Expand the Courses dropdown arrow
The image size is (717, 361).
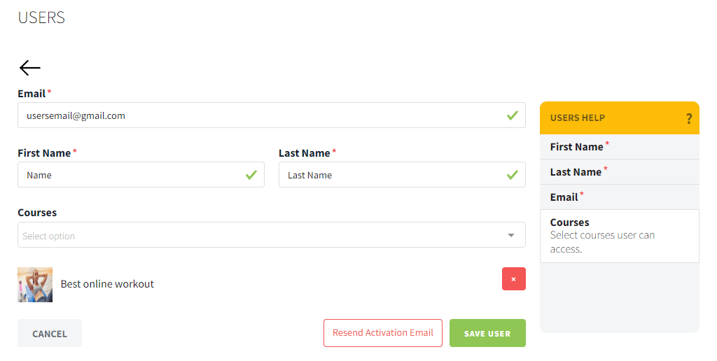coord(510,235)
